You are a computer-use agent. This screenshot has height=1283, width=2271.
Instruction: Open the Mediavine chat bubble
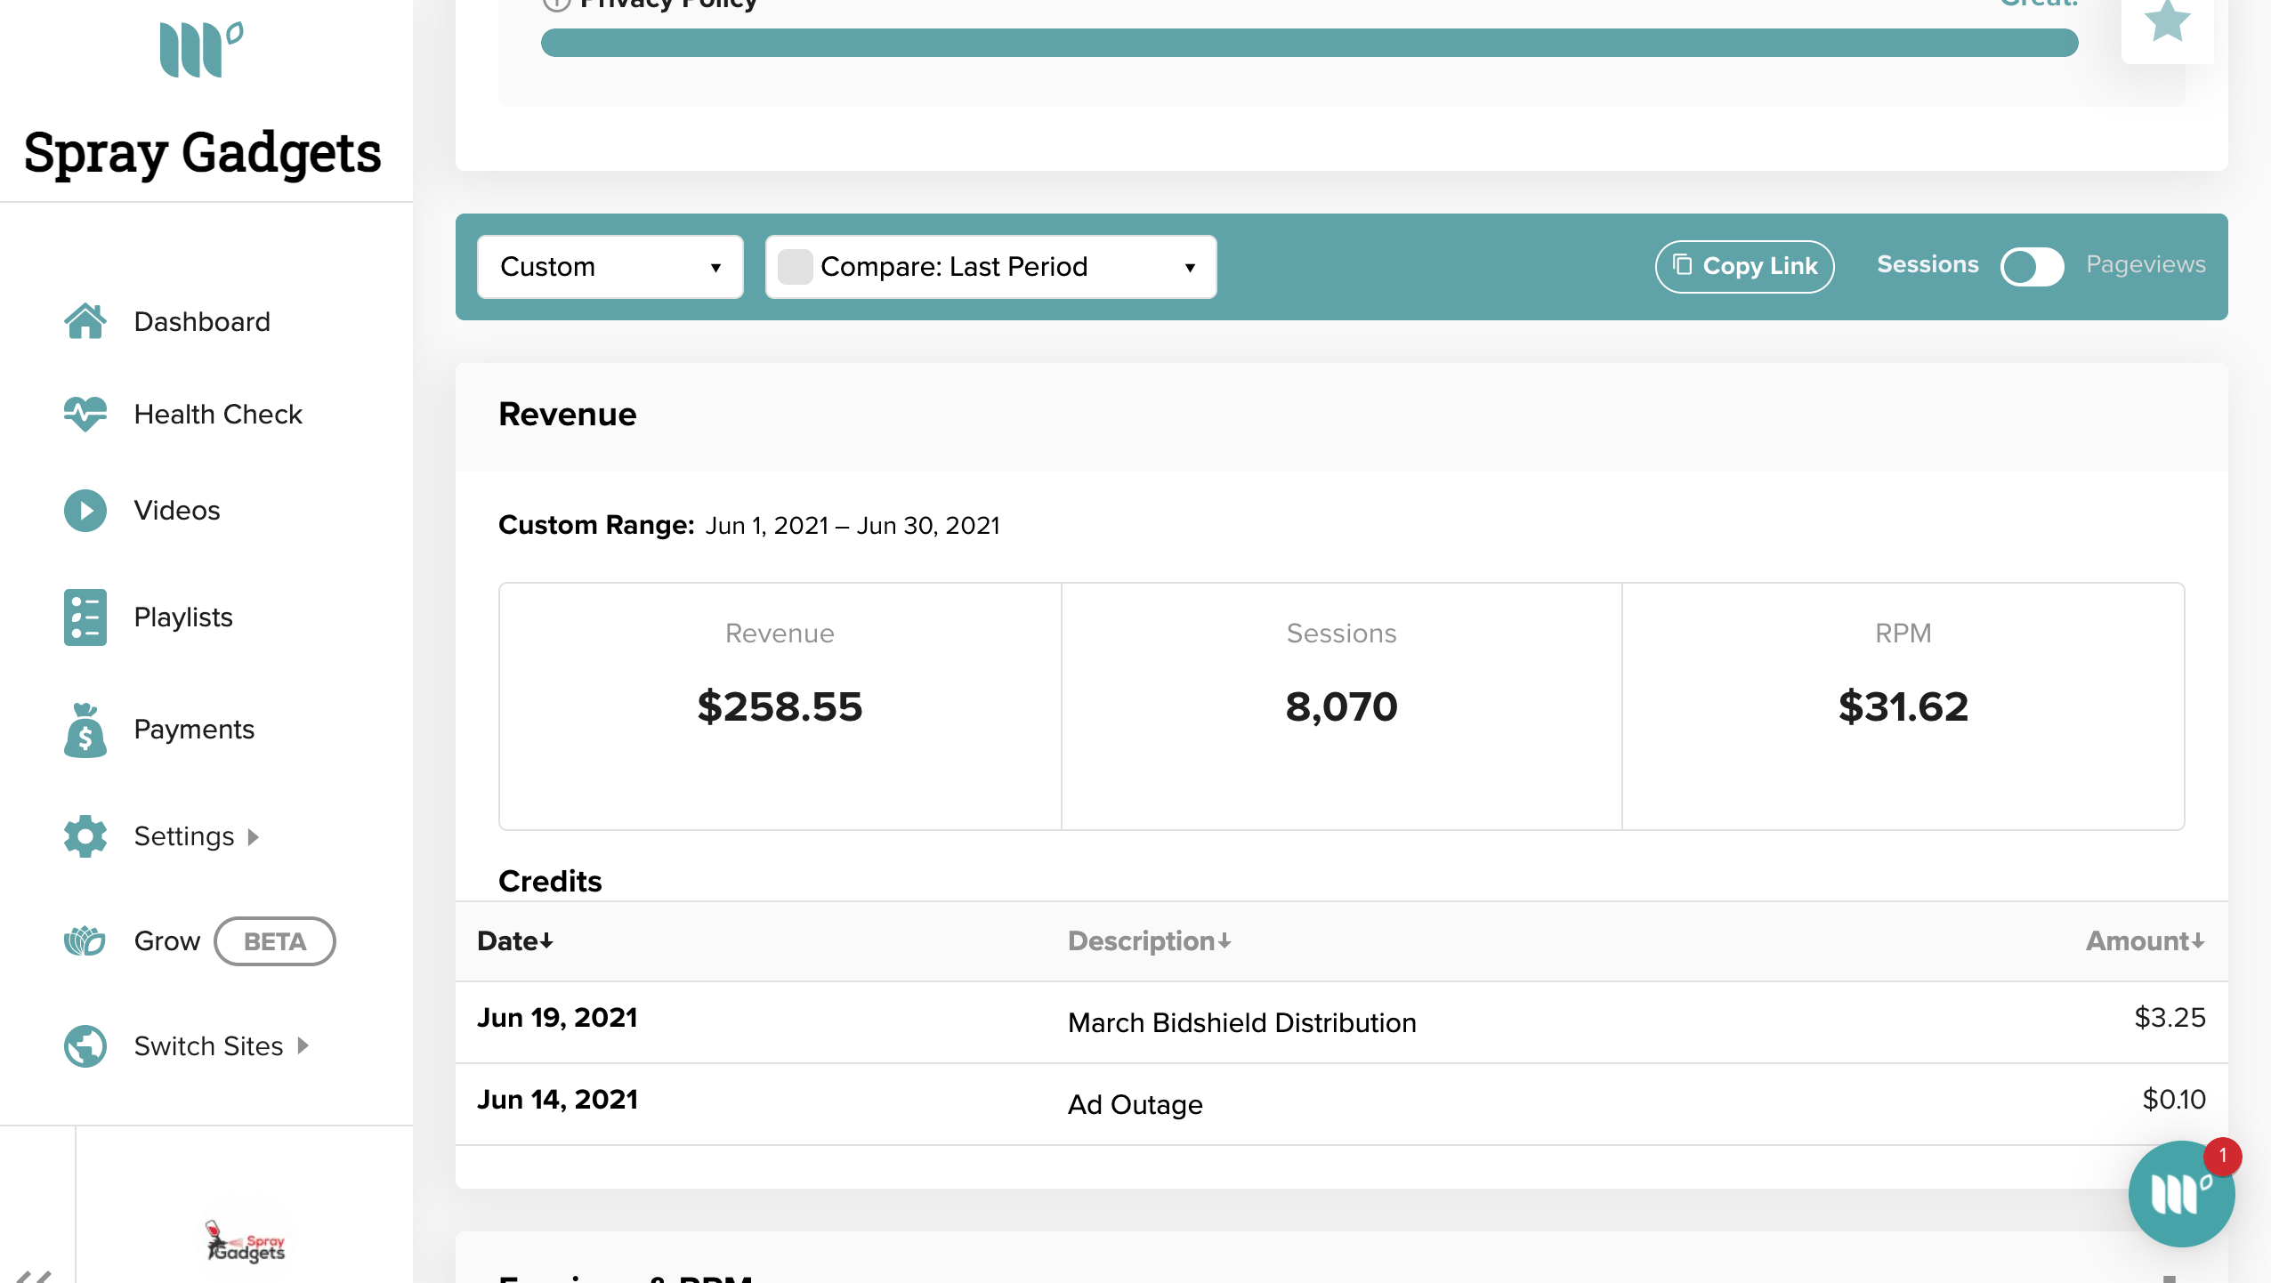pos(2181,1193)
